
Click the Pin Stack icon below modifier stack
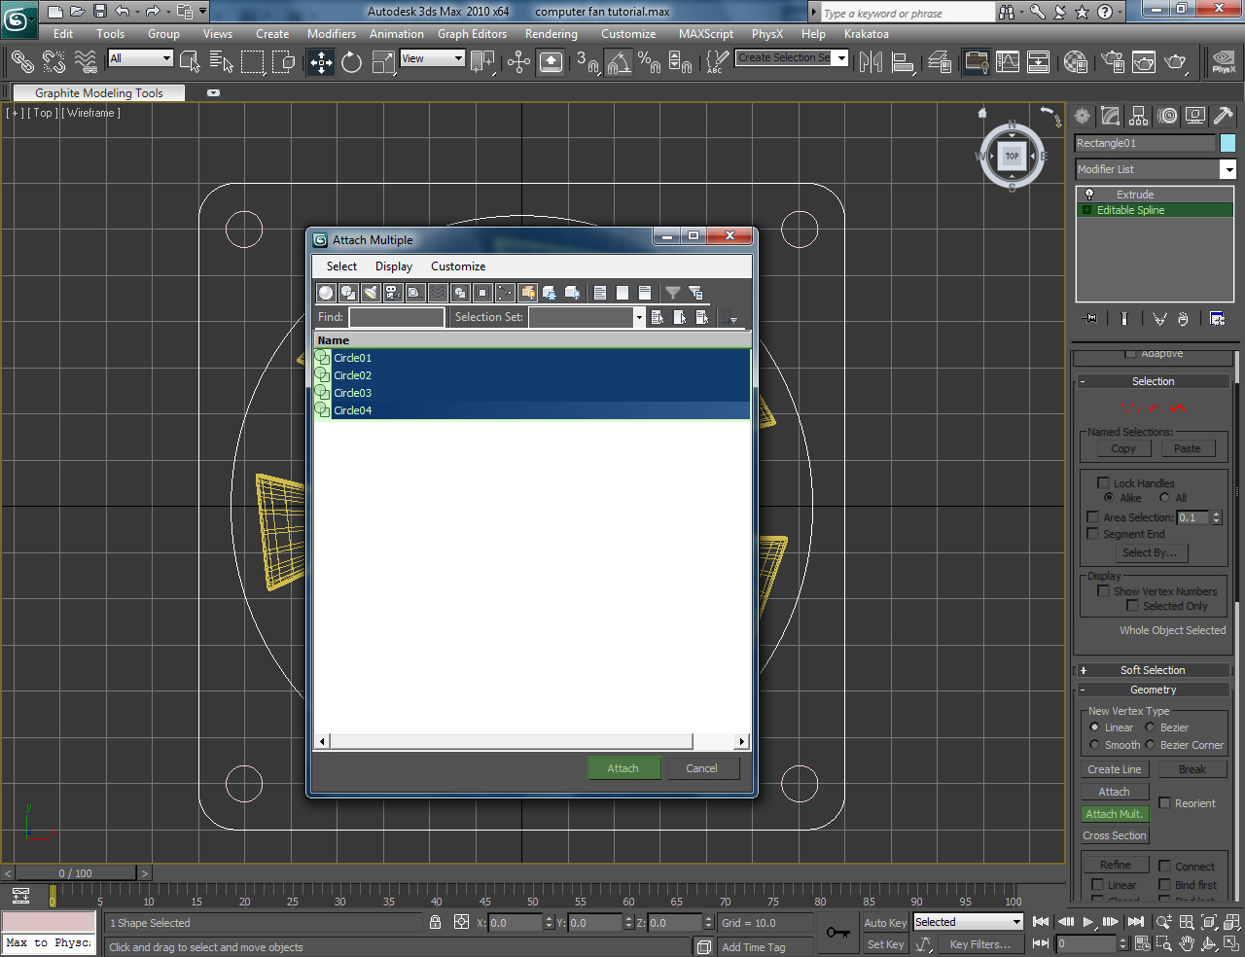[1090, 318]
